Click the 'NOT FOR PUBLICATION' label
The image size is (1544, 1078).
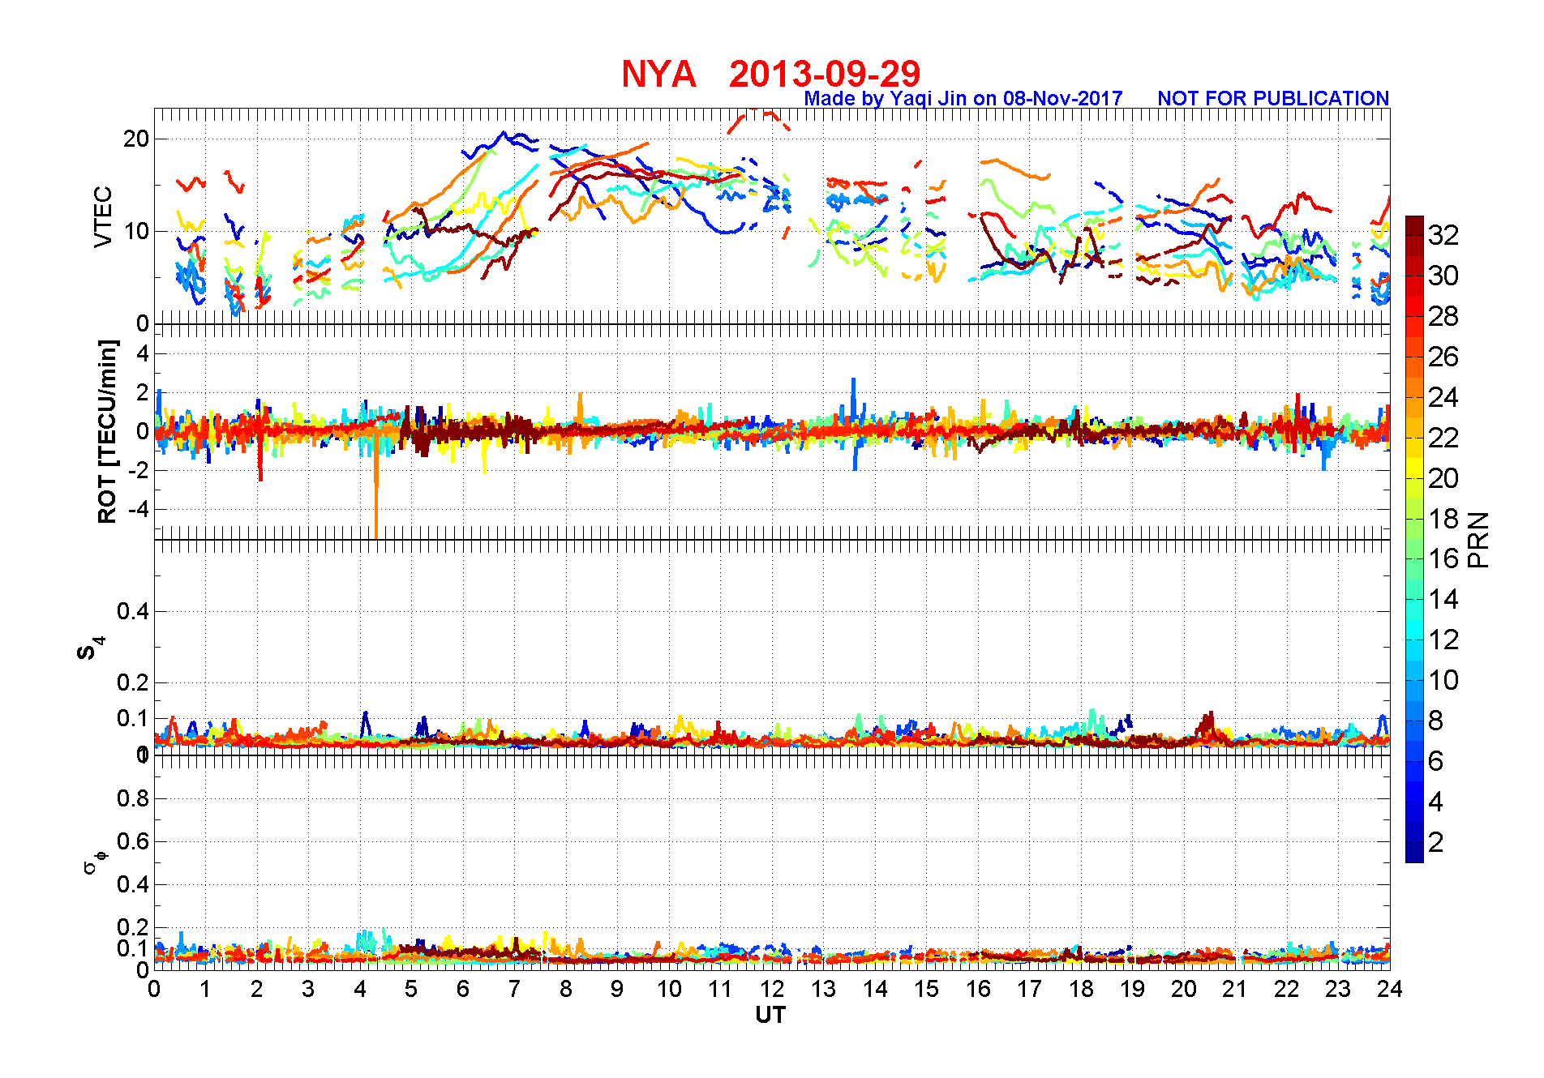(1273, 98)
